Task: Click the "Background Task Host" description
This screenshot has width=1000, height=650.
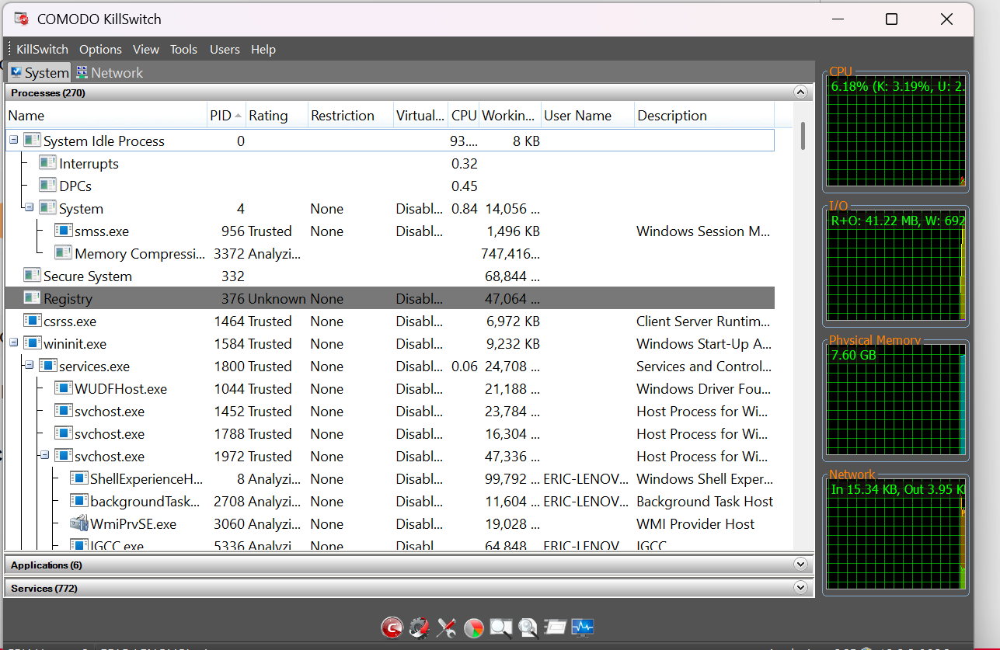Action: (705, 502)
